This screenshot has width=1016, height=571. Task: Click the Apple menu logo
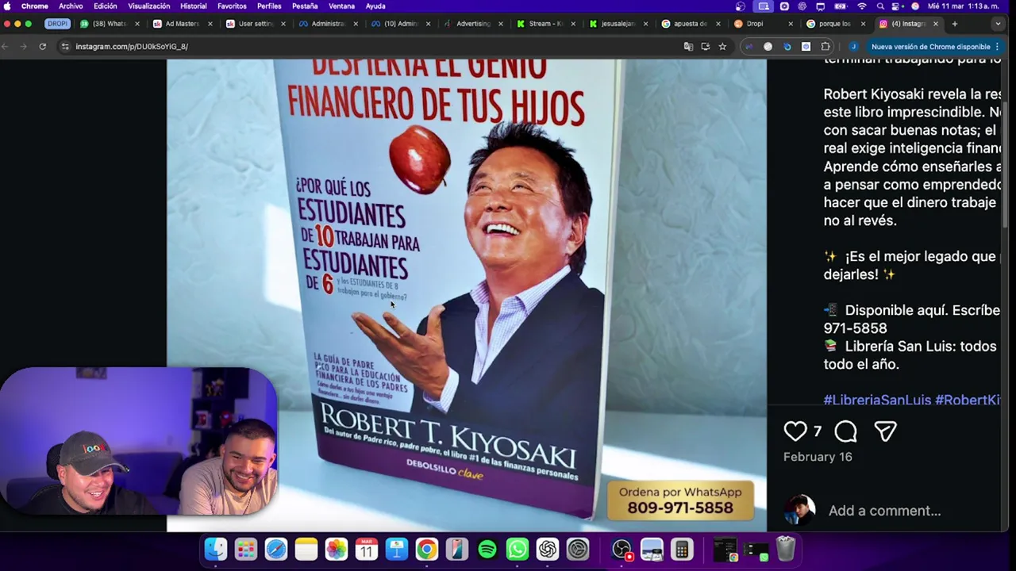(7, 6)
